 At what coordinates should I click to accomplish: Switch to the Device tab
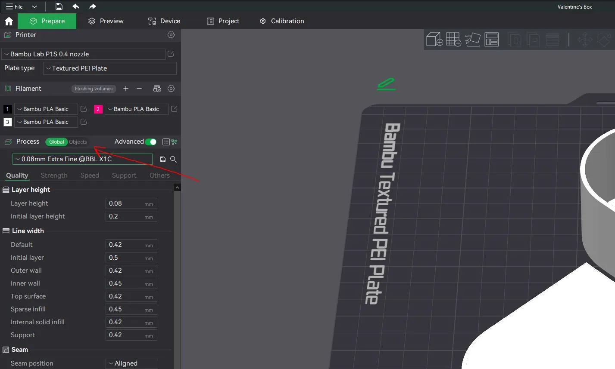[164, 21]
